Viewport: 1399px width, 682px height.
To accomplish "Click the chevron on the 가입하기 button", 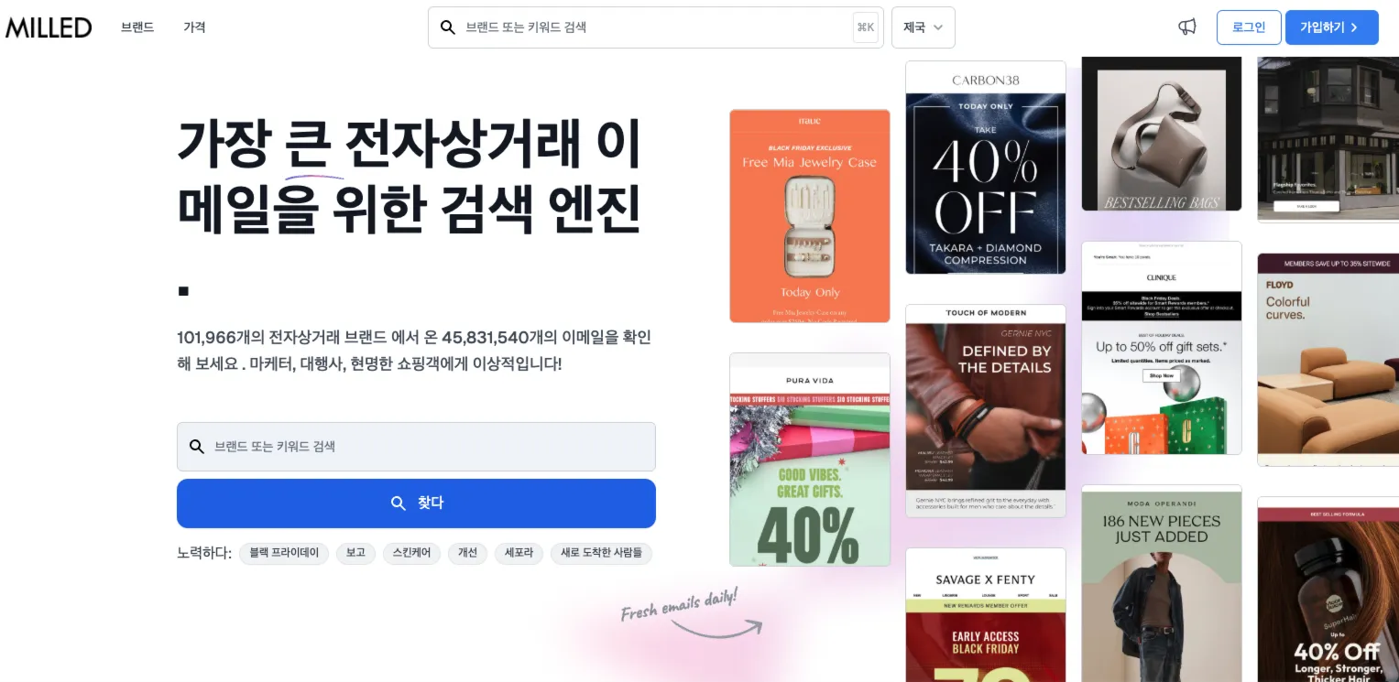I will (x=1354, y=27).
